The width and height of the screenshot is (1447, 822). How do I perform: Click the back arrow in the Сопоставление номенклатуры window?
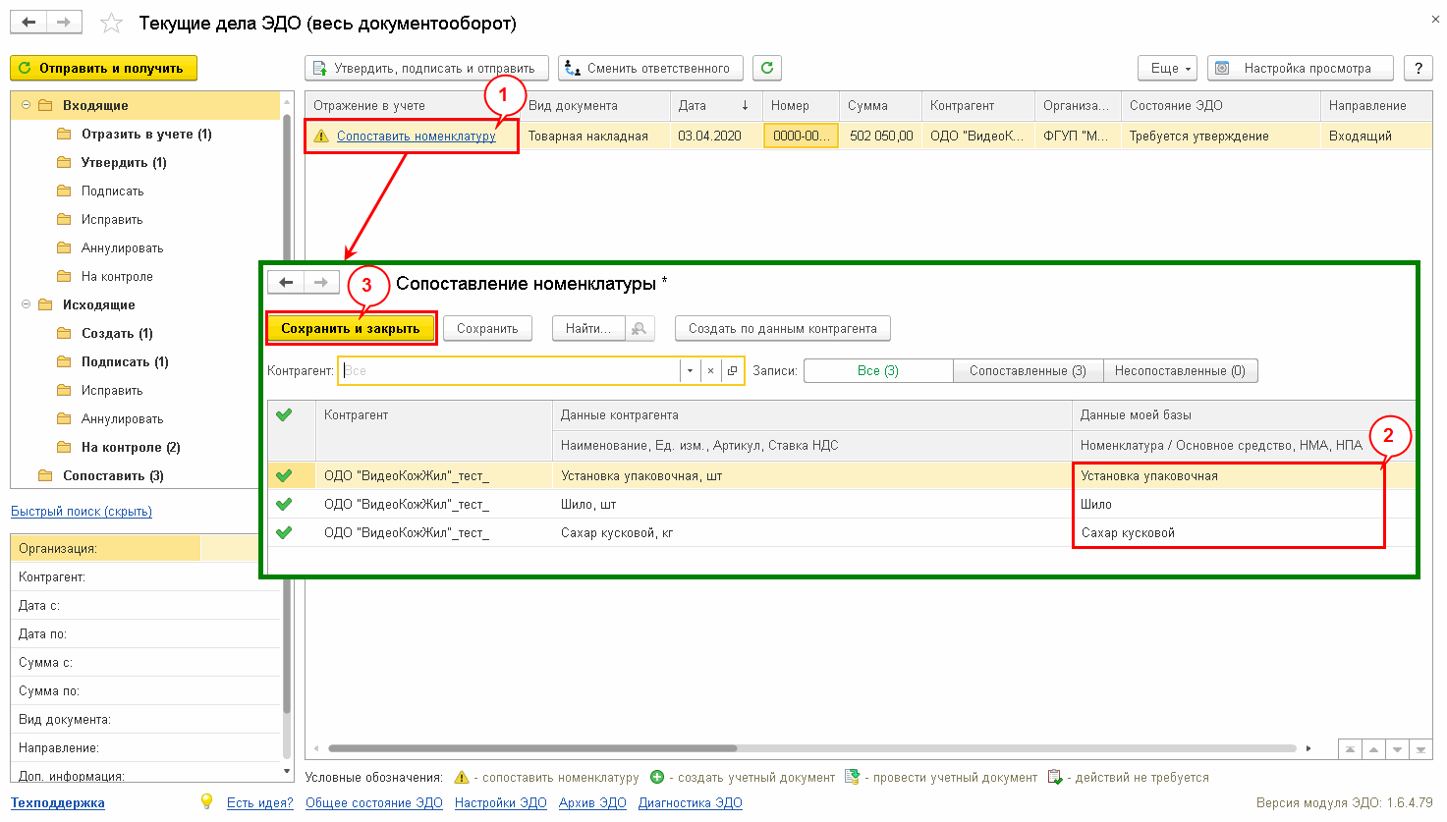click(x=286, y=283)
